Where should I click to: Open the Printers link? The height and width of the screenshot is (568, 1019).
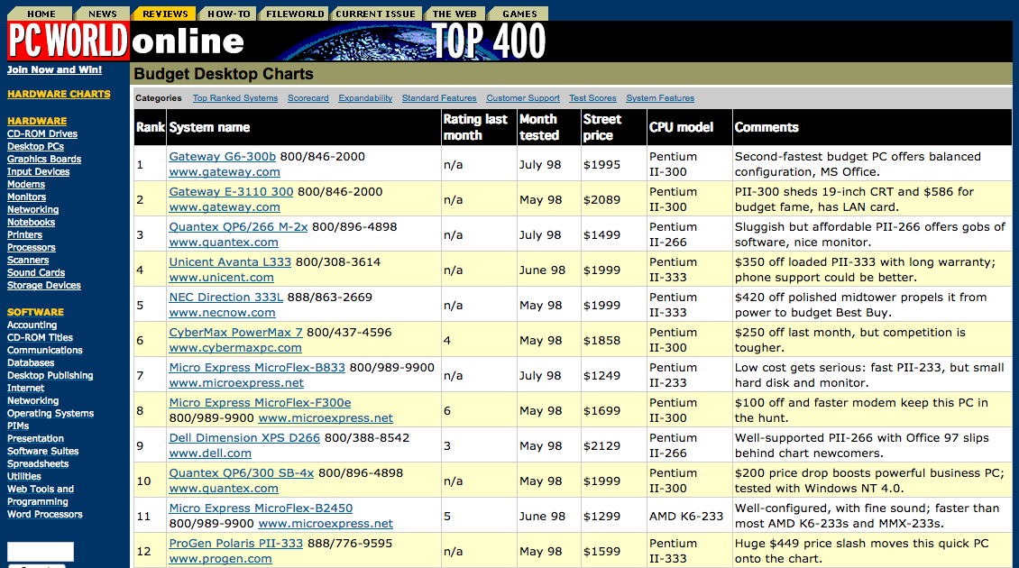[x=24, y=234]
